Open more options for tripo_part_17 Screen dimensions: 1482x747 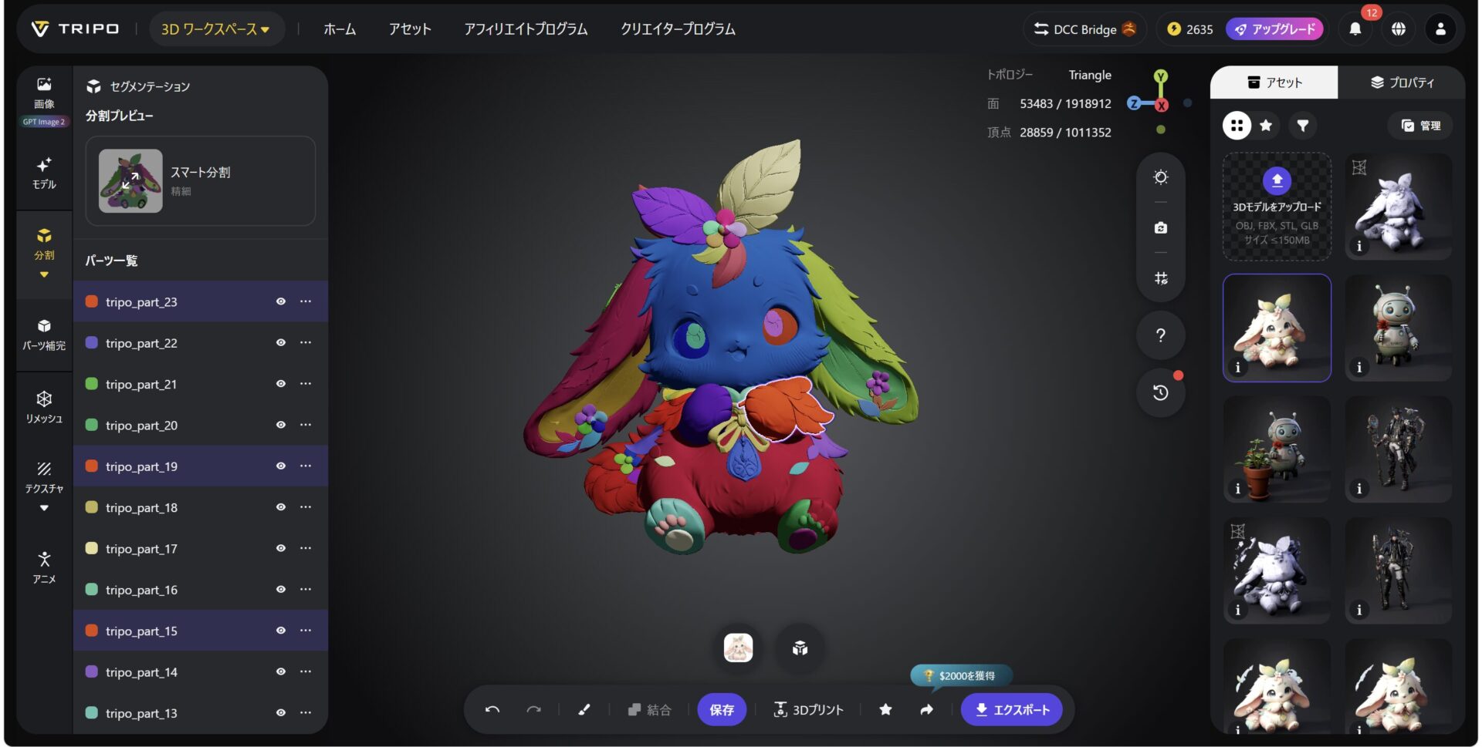(306, 548)
